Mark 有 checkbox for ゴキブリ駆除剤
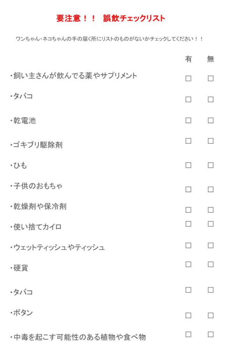This screenshot has height=356, width=252. pos(188,141)
